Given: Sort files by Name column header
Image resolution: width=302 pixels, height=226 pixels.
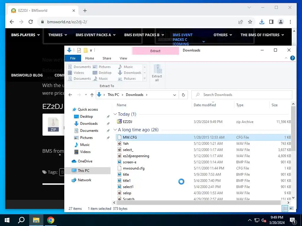Looking at the screenshot, I should coord(122,105).
